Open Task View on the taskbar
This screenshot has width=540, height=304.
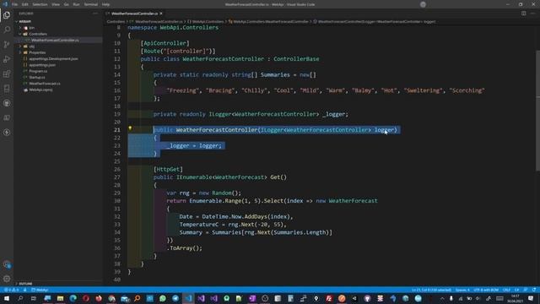(x=34, y=298)
